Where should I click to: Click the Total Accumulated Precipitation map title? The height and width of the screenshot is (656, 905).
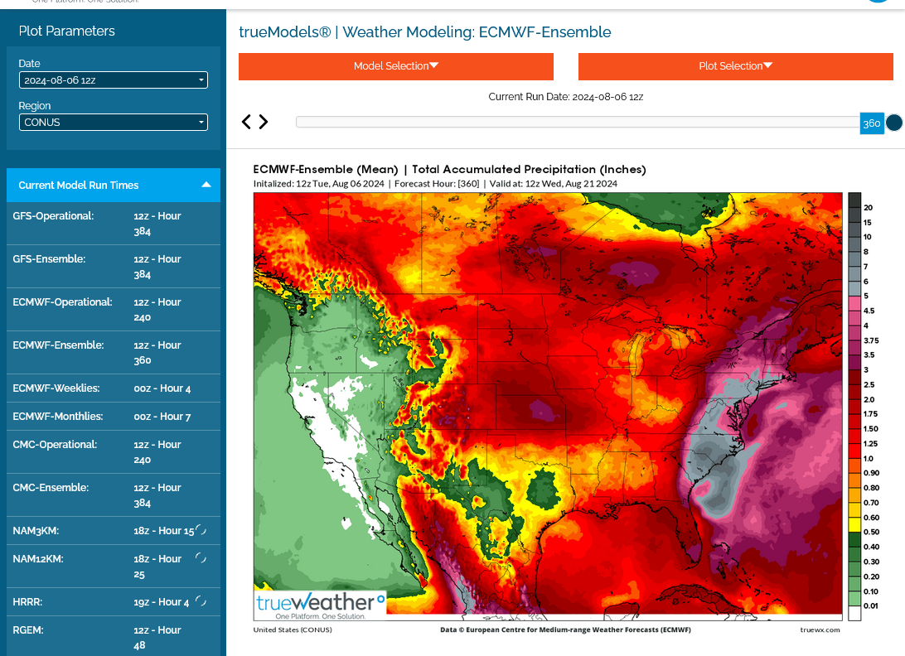[x=450, y=170]
